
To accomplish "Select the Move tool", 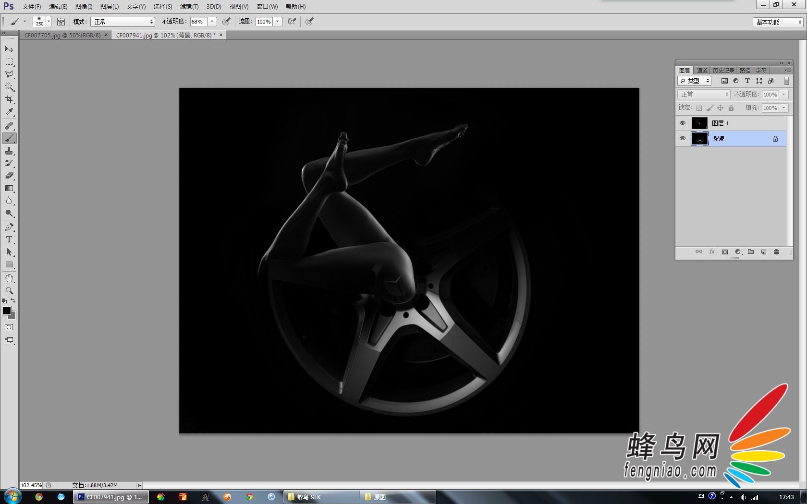I will pos(9,49).
